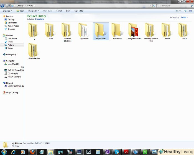The image size is (194, 155).
Task: Select the food and beverage folder
Action: [68, 32]
